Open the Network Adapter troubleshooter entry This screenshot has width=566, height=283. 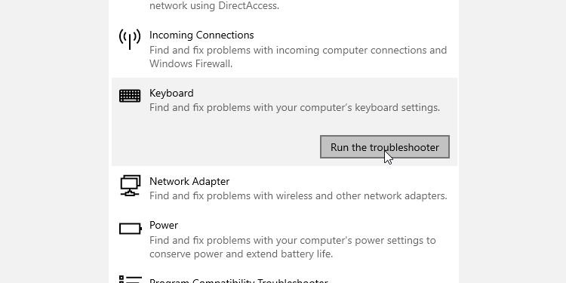pyautogui.click(x=285, y=188)
